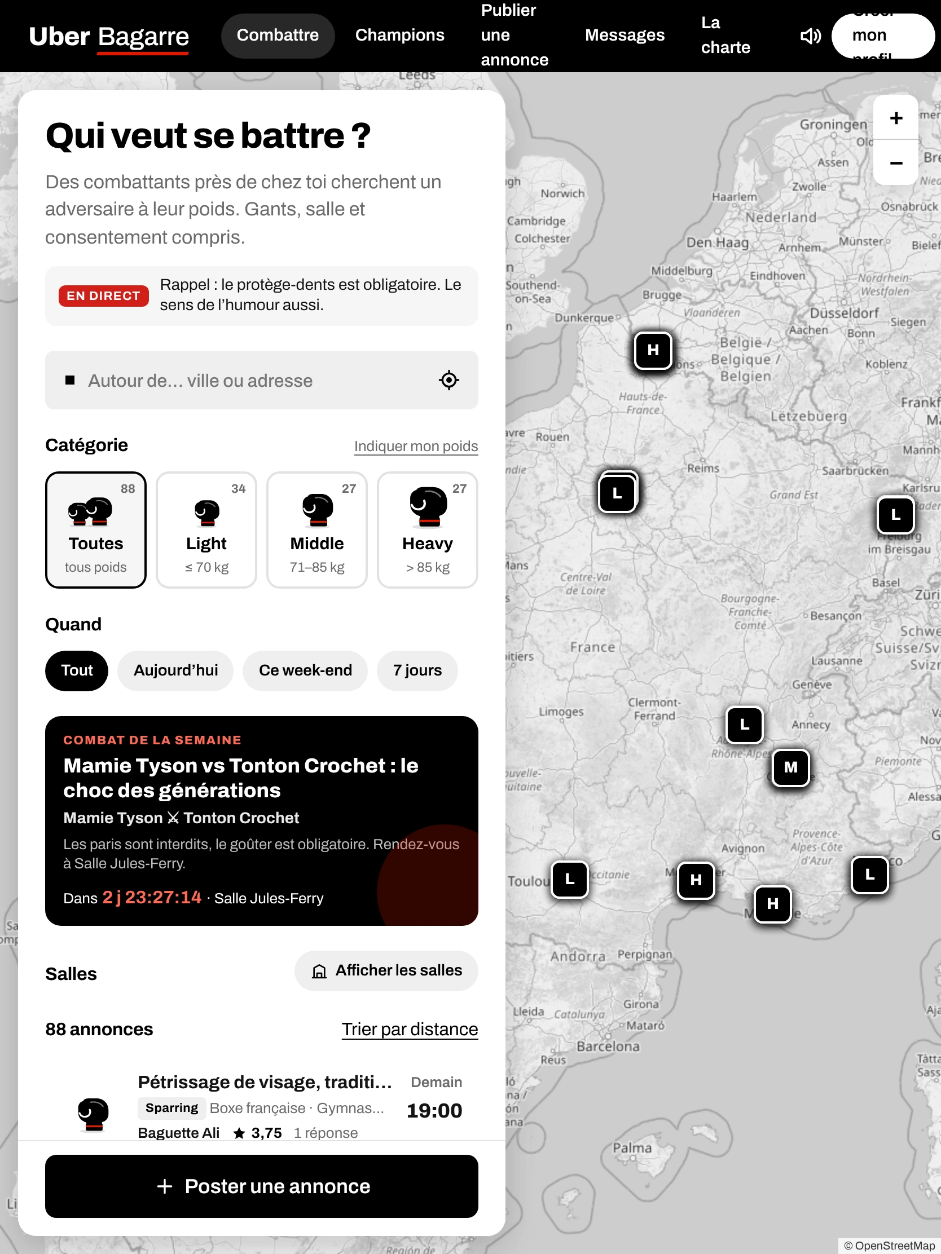Click the Uber Bagarre logo
The width and height of the screenshot is (941, 1254).
pyautogui.click(x=109, y=37)
